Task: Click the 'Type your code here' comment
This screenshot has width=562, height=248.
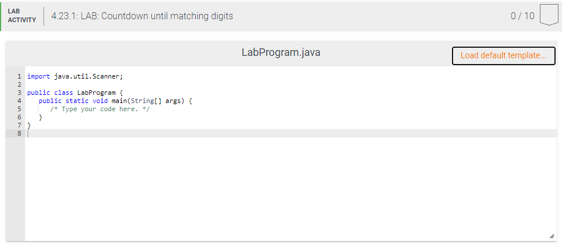Action: point(100,109)
